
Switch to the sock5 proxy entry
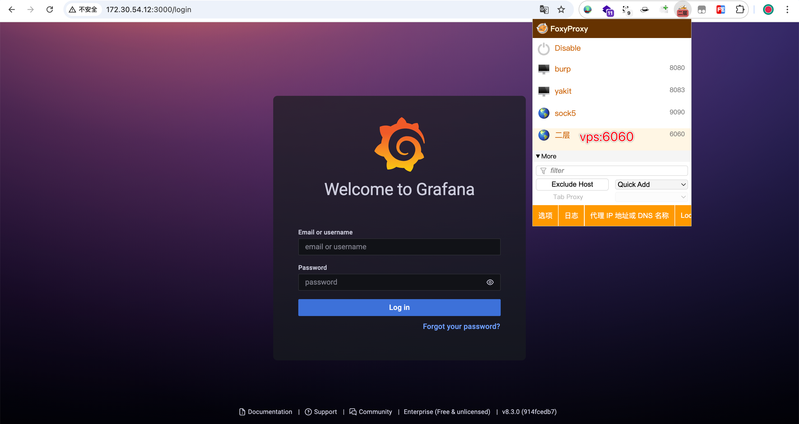pyautogui.click(x=565, y=113)
